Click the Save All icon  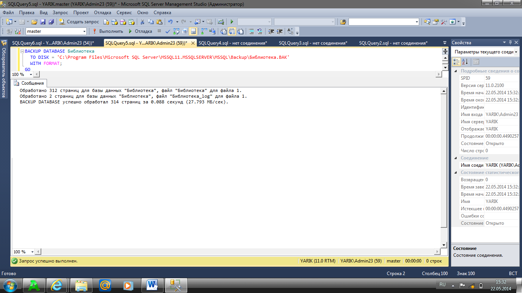pyautogui.click(x=51, y=22)
